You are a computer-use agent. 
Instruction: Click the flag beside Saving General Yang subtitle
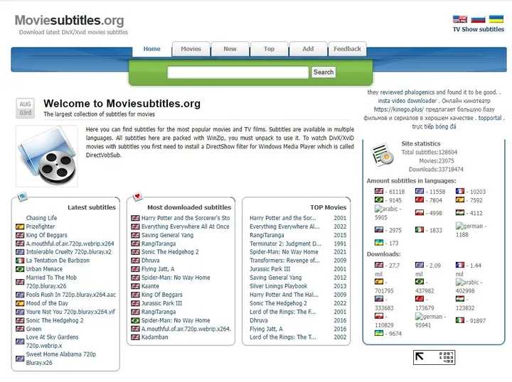135,235
